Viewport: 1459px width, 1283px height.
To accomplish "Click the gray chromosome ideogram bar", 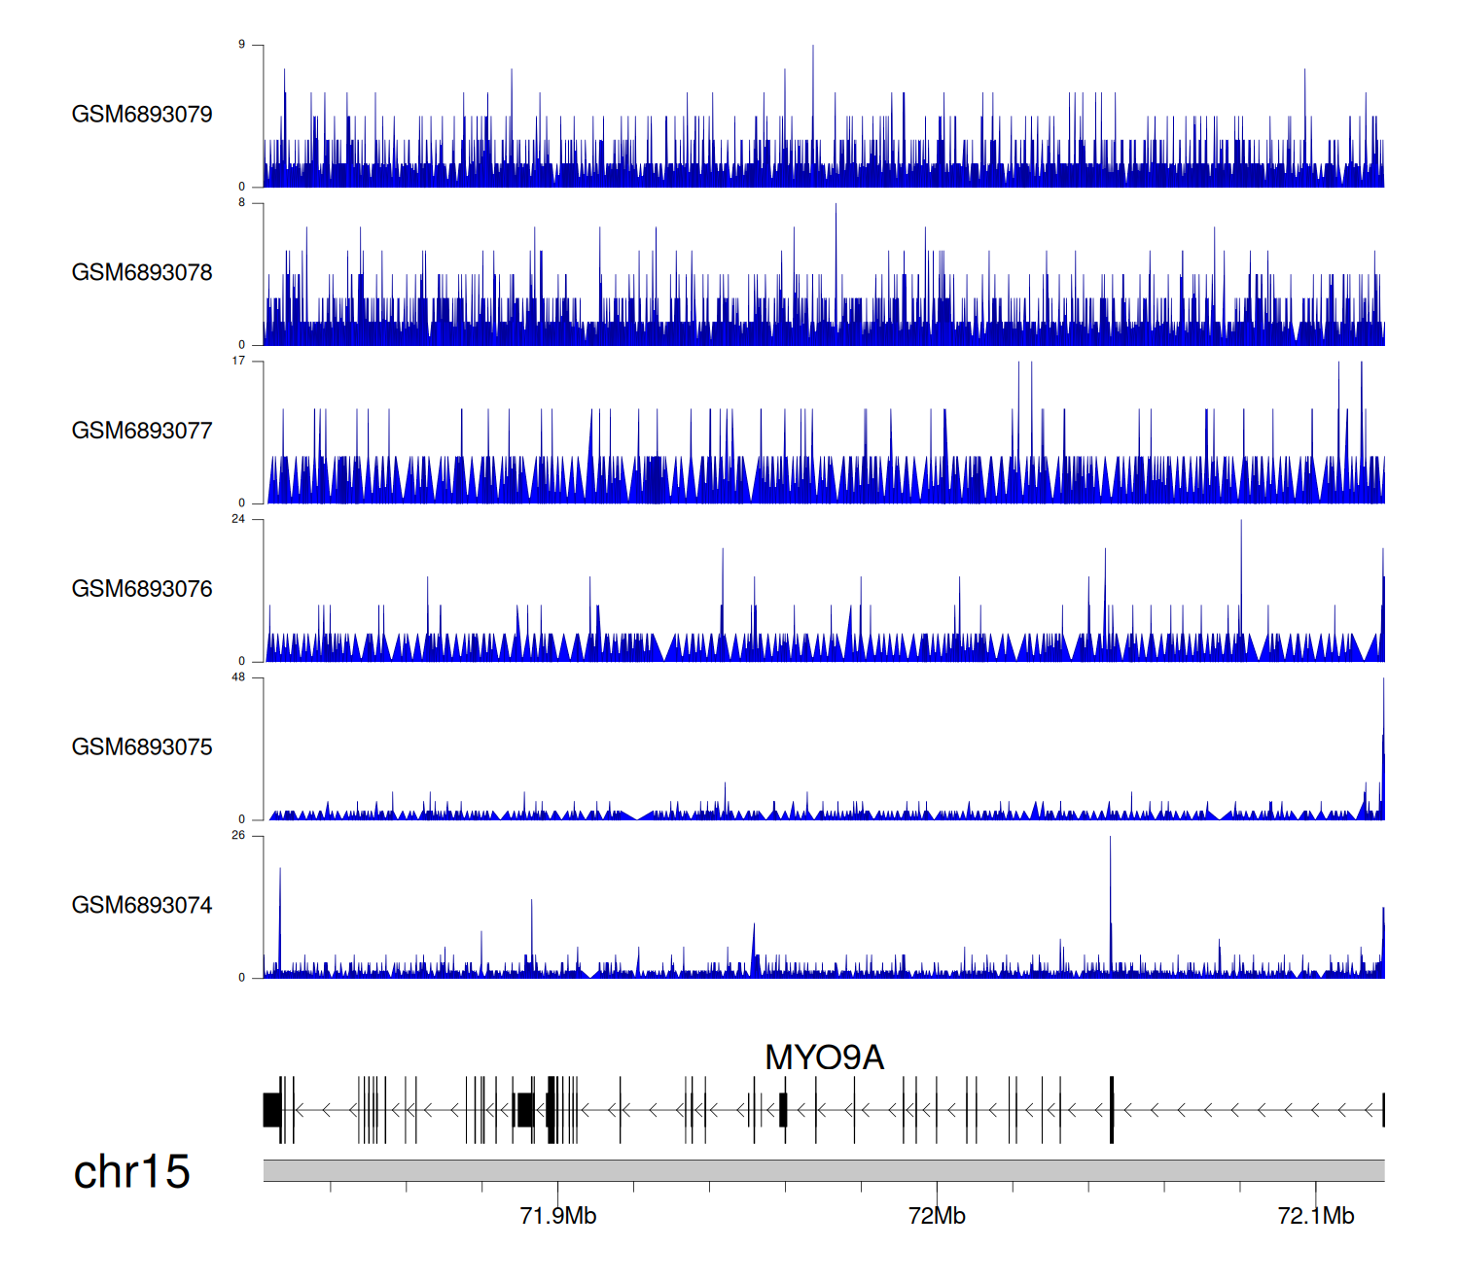I will pos(823,1170).
